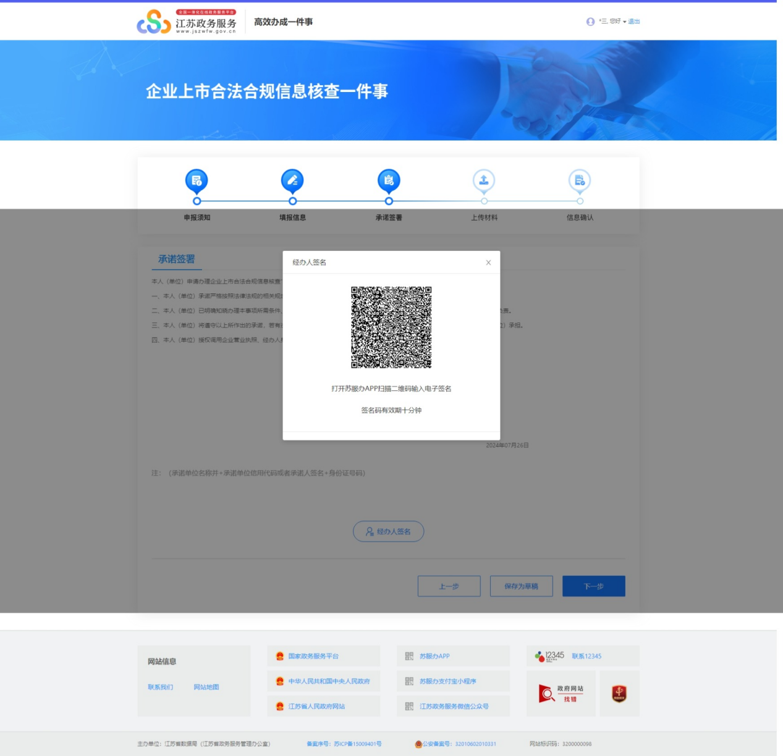
Task: Open the 江苏省人民政府网站 link
Action: 317,707
